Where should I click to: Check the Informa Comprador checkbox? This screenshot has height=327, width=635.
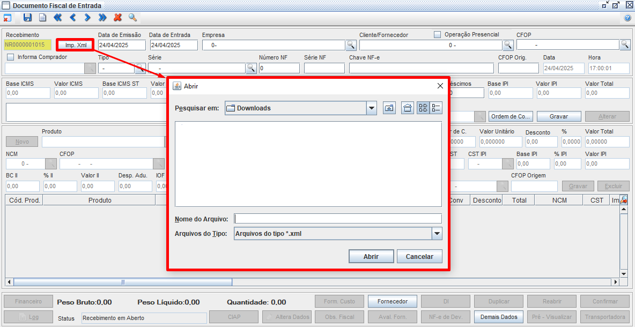pyautogui.click(x=11, y=57)
